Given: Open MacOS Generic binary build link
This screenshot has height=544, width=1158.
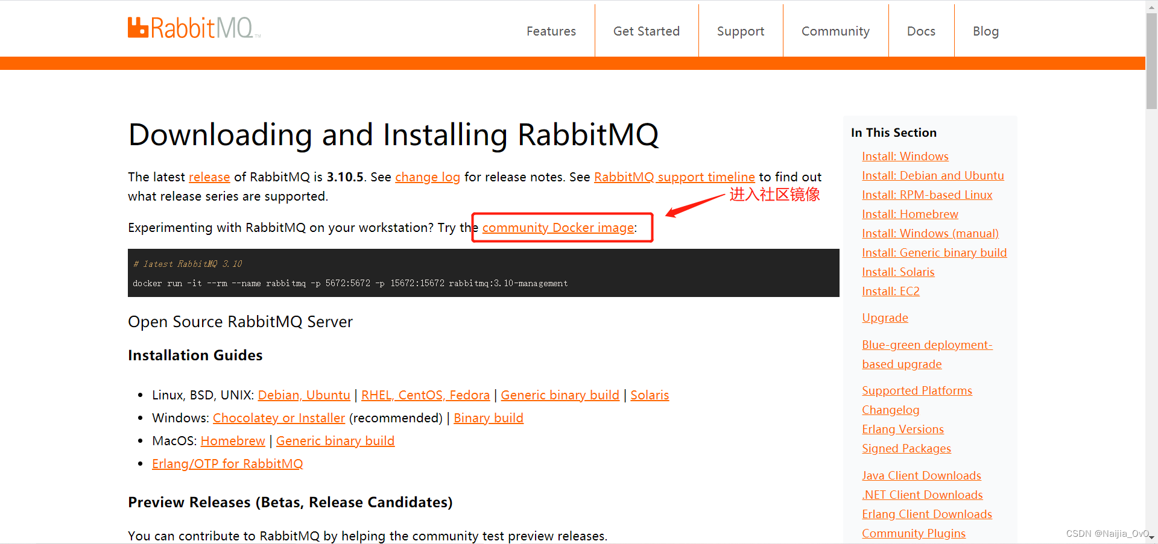Looking at the screenshot, I should [335, 441].
